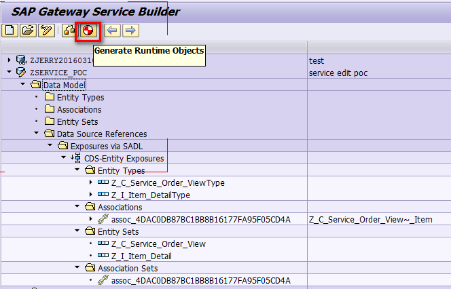Select top-level Entity Types label

coord(81,98)
